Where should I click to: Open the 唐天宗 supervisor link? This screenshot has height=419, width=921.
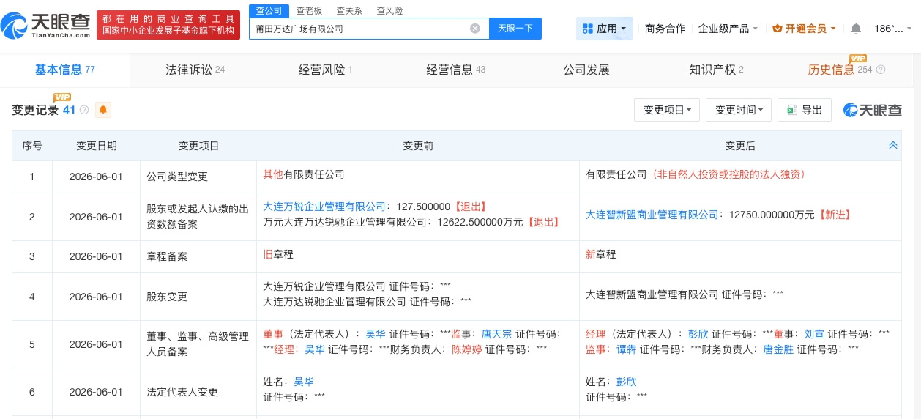497,334
